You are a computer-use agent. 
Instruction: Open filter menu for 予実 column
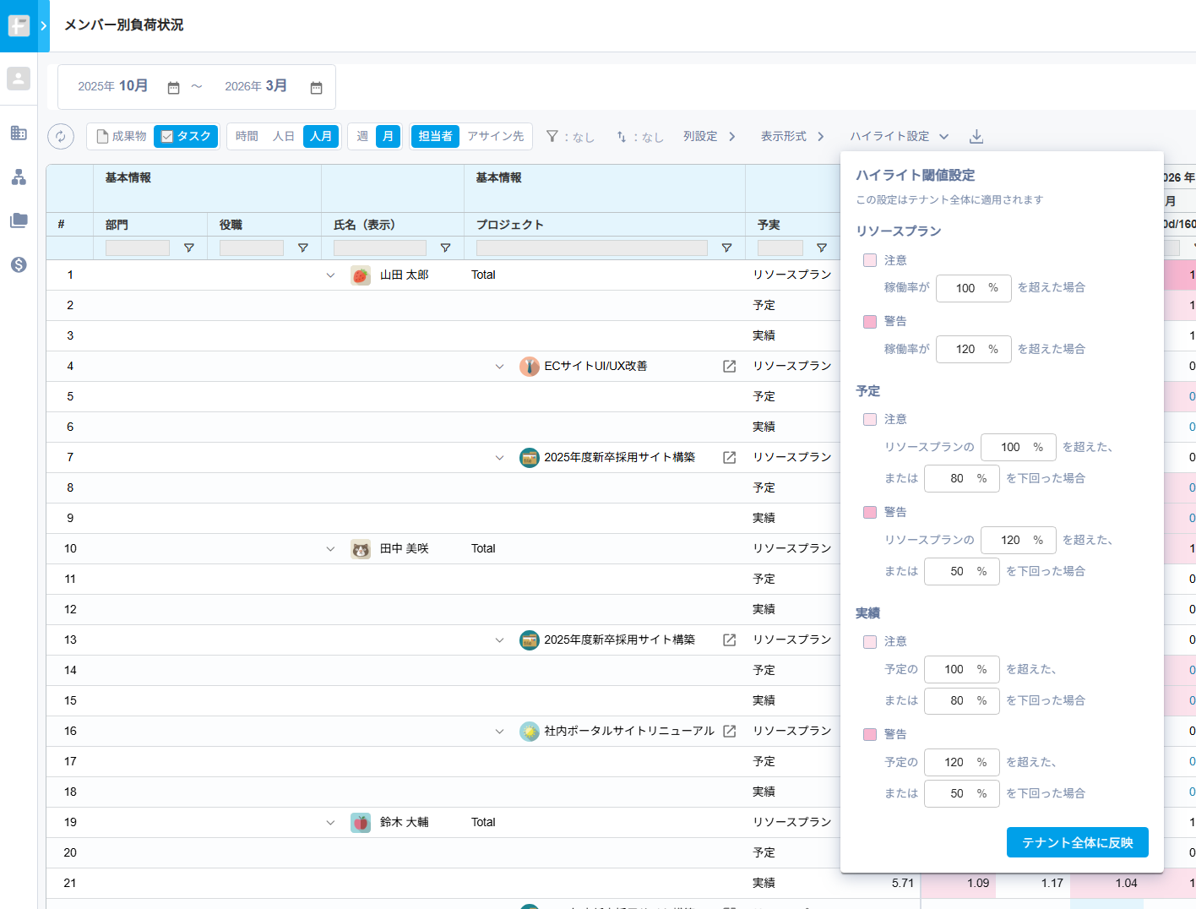coord(821,248)
